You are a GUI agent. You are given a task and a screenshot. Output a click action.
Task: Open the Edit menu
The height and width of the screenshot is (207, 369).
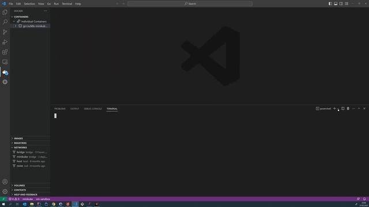(x=18, y=4)
